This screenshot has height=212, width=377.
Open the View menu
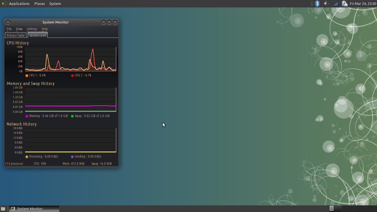19,29
